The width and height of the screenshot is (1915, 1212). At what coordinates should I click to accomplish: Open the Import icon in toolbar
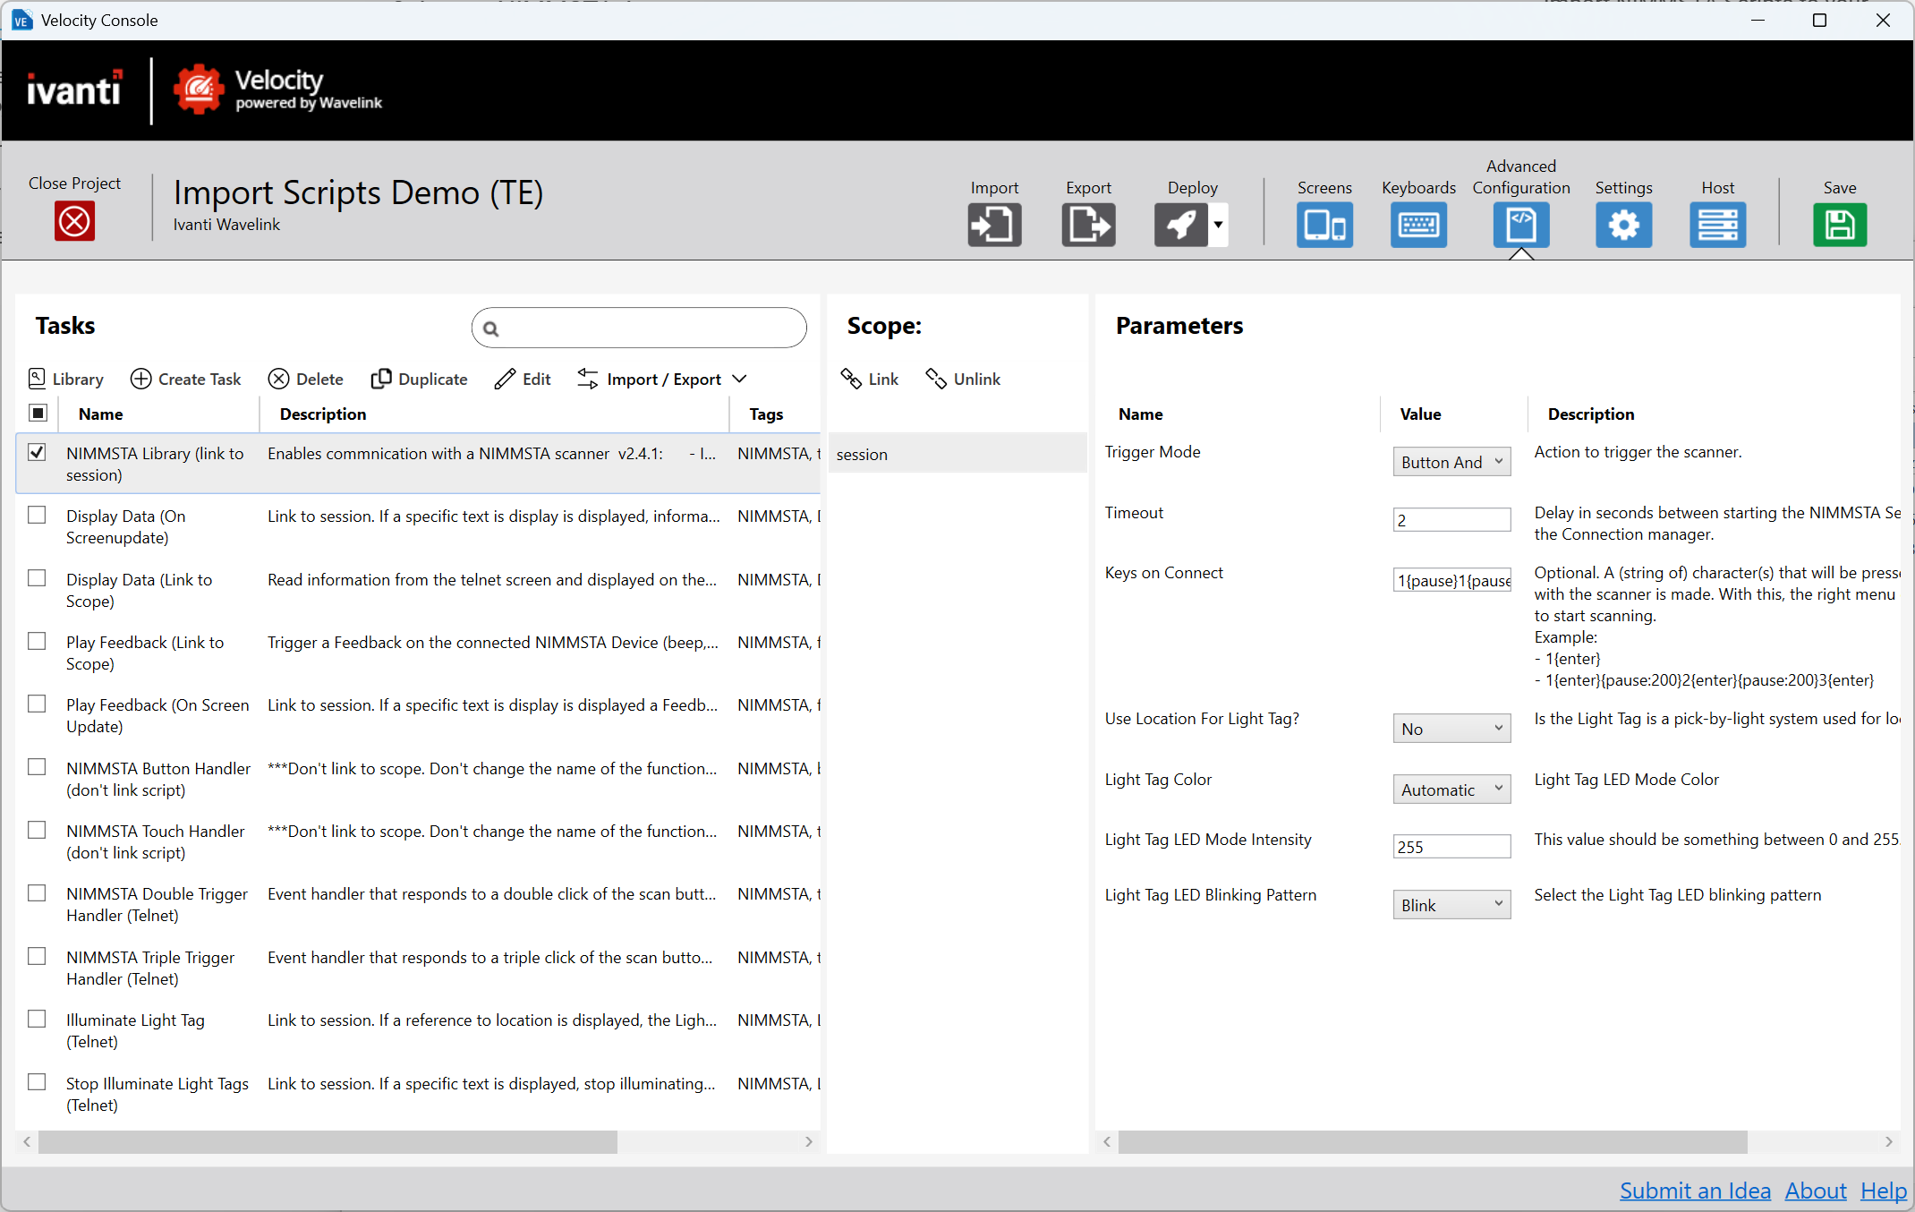pyautogui.click(x=994, y=224)
